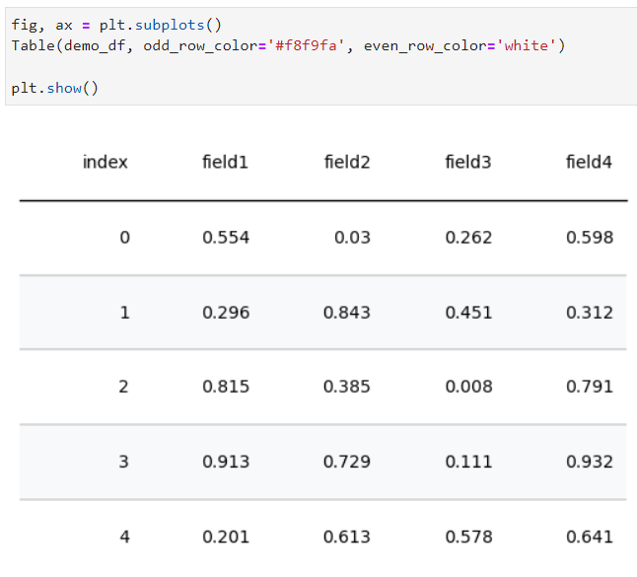Select cell value 0.932 in row 3
The height and width of the screenshot is (577, 637).
click(x=590, y=462)
